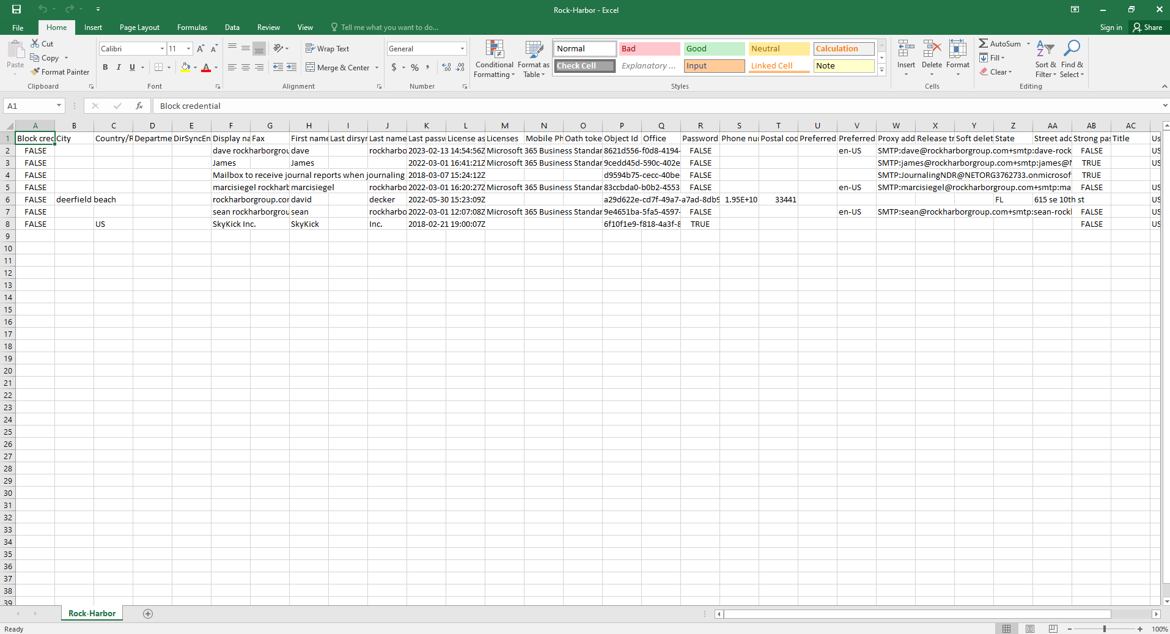Increase font size with the large A icon
Image resolution: width=1170 pixels, height=634 pixels.
pos(201,48)
